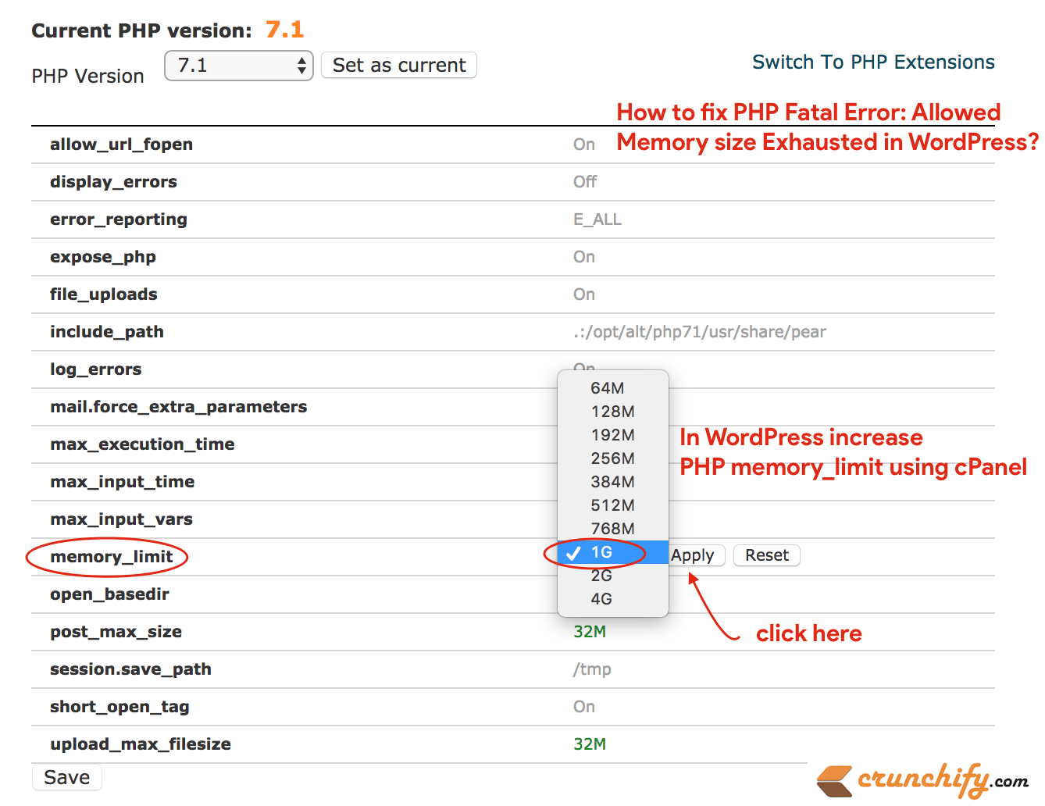Click the mail.force_extra_parameters label
This screenshot has width=1045, height=806.
pos(179,407)
